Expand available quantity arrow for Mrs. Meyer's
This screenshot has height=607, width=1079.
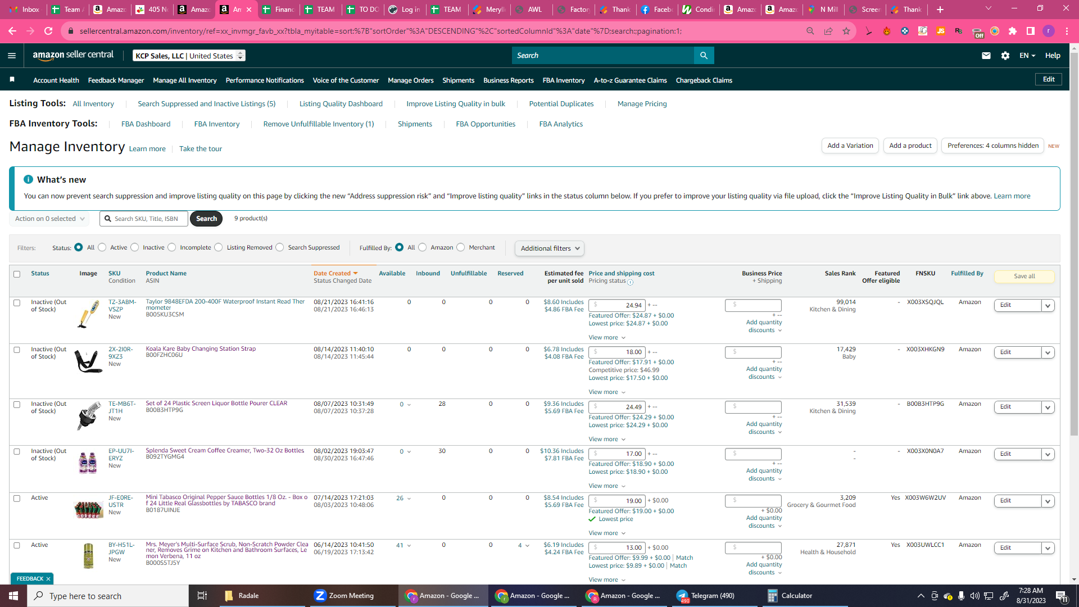tap(409, 546)
